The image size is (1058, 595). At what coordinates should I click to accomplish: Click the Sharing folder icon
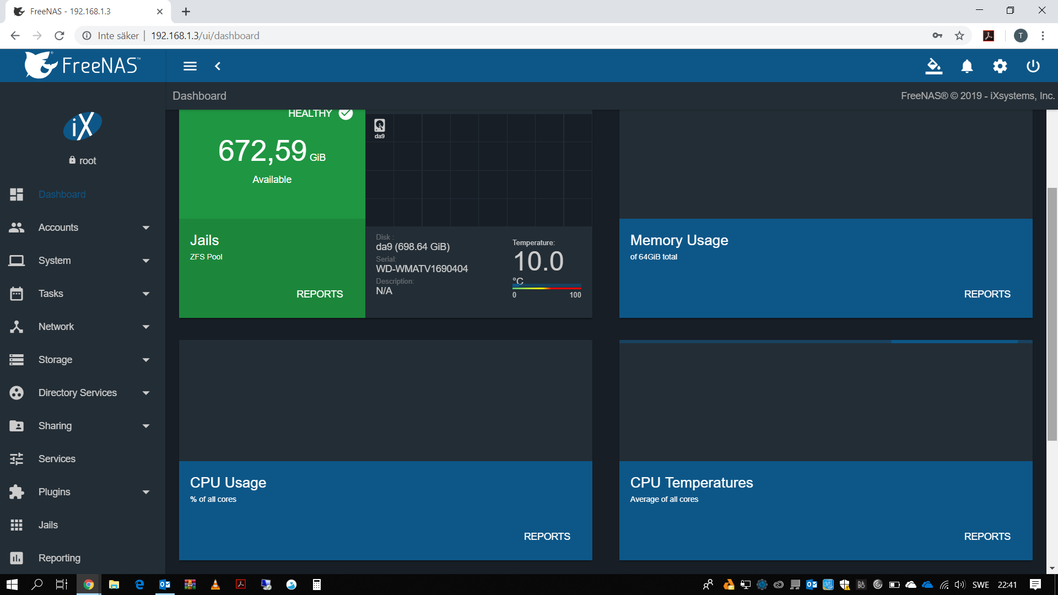17,426
